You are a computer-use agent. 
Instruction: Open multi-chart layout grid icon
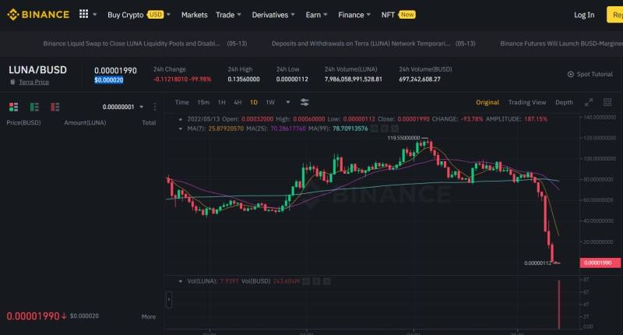(607, 103)
